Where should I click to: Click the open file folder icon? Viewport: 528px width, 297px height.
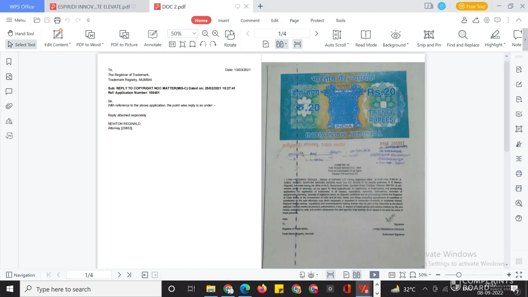pyautogui.click(x=37, y=20)
